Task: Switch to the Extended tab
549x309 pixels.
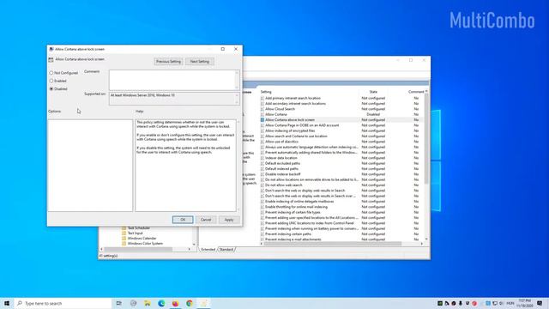Action: point(208,250)
